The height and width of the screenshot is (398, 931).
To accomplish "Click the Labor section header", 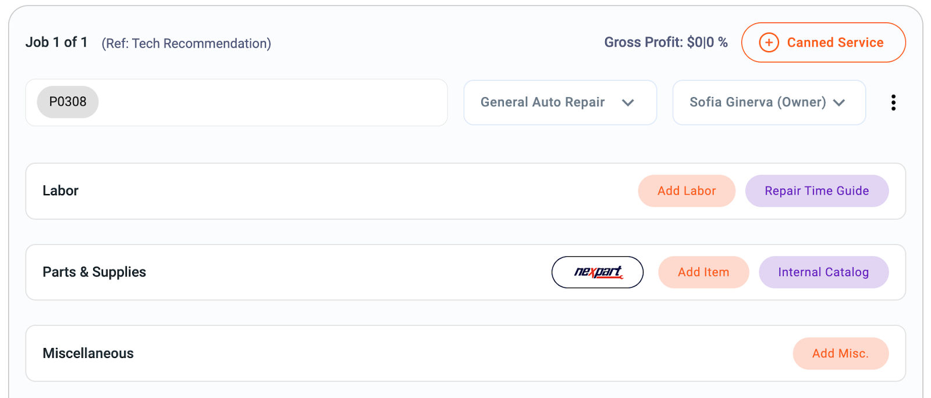I will pos(61,191).
